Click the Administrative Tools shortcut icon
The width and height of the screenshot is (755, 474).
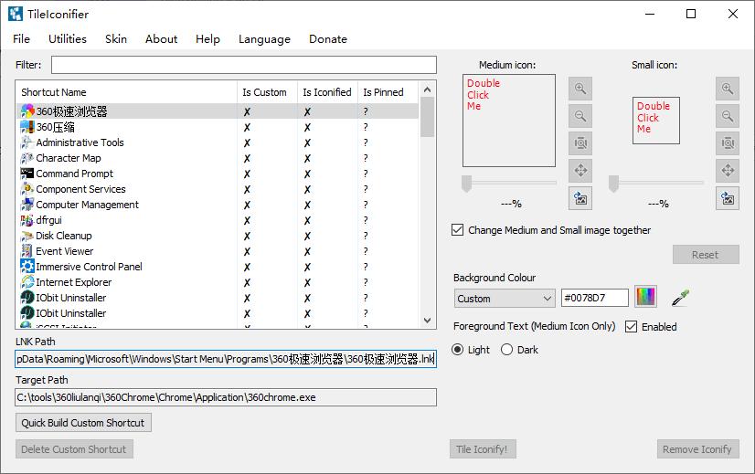click(27, 142)
